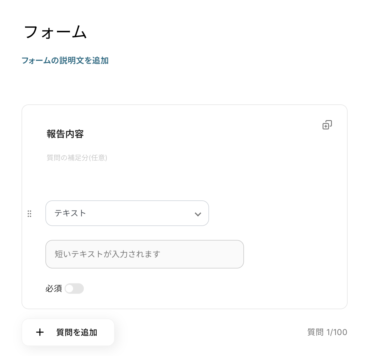Image resolution: width=368 pixels, height=356 pixels.
Task: Grab the reorder handle left of テキスト
Action: (29, 214)
